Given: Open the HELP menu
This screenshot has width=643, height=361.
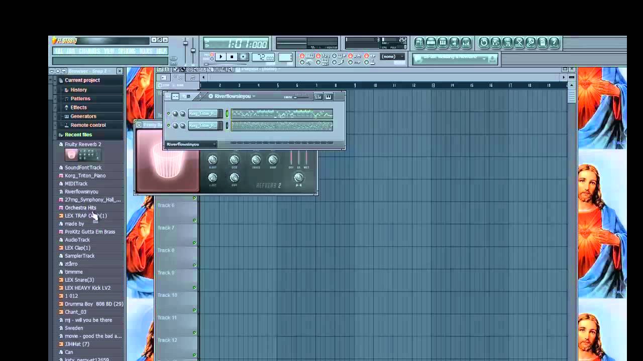Looking at the screenshot, I should 161,51.
